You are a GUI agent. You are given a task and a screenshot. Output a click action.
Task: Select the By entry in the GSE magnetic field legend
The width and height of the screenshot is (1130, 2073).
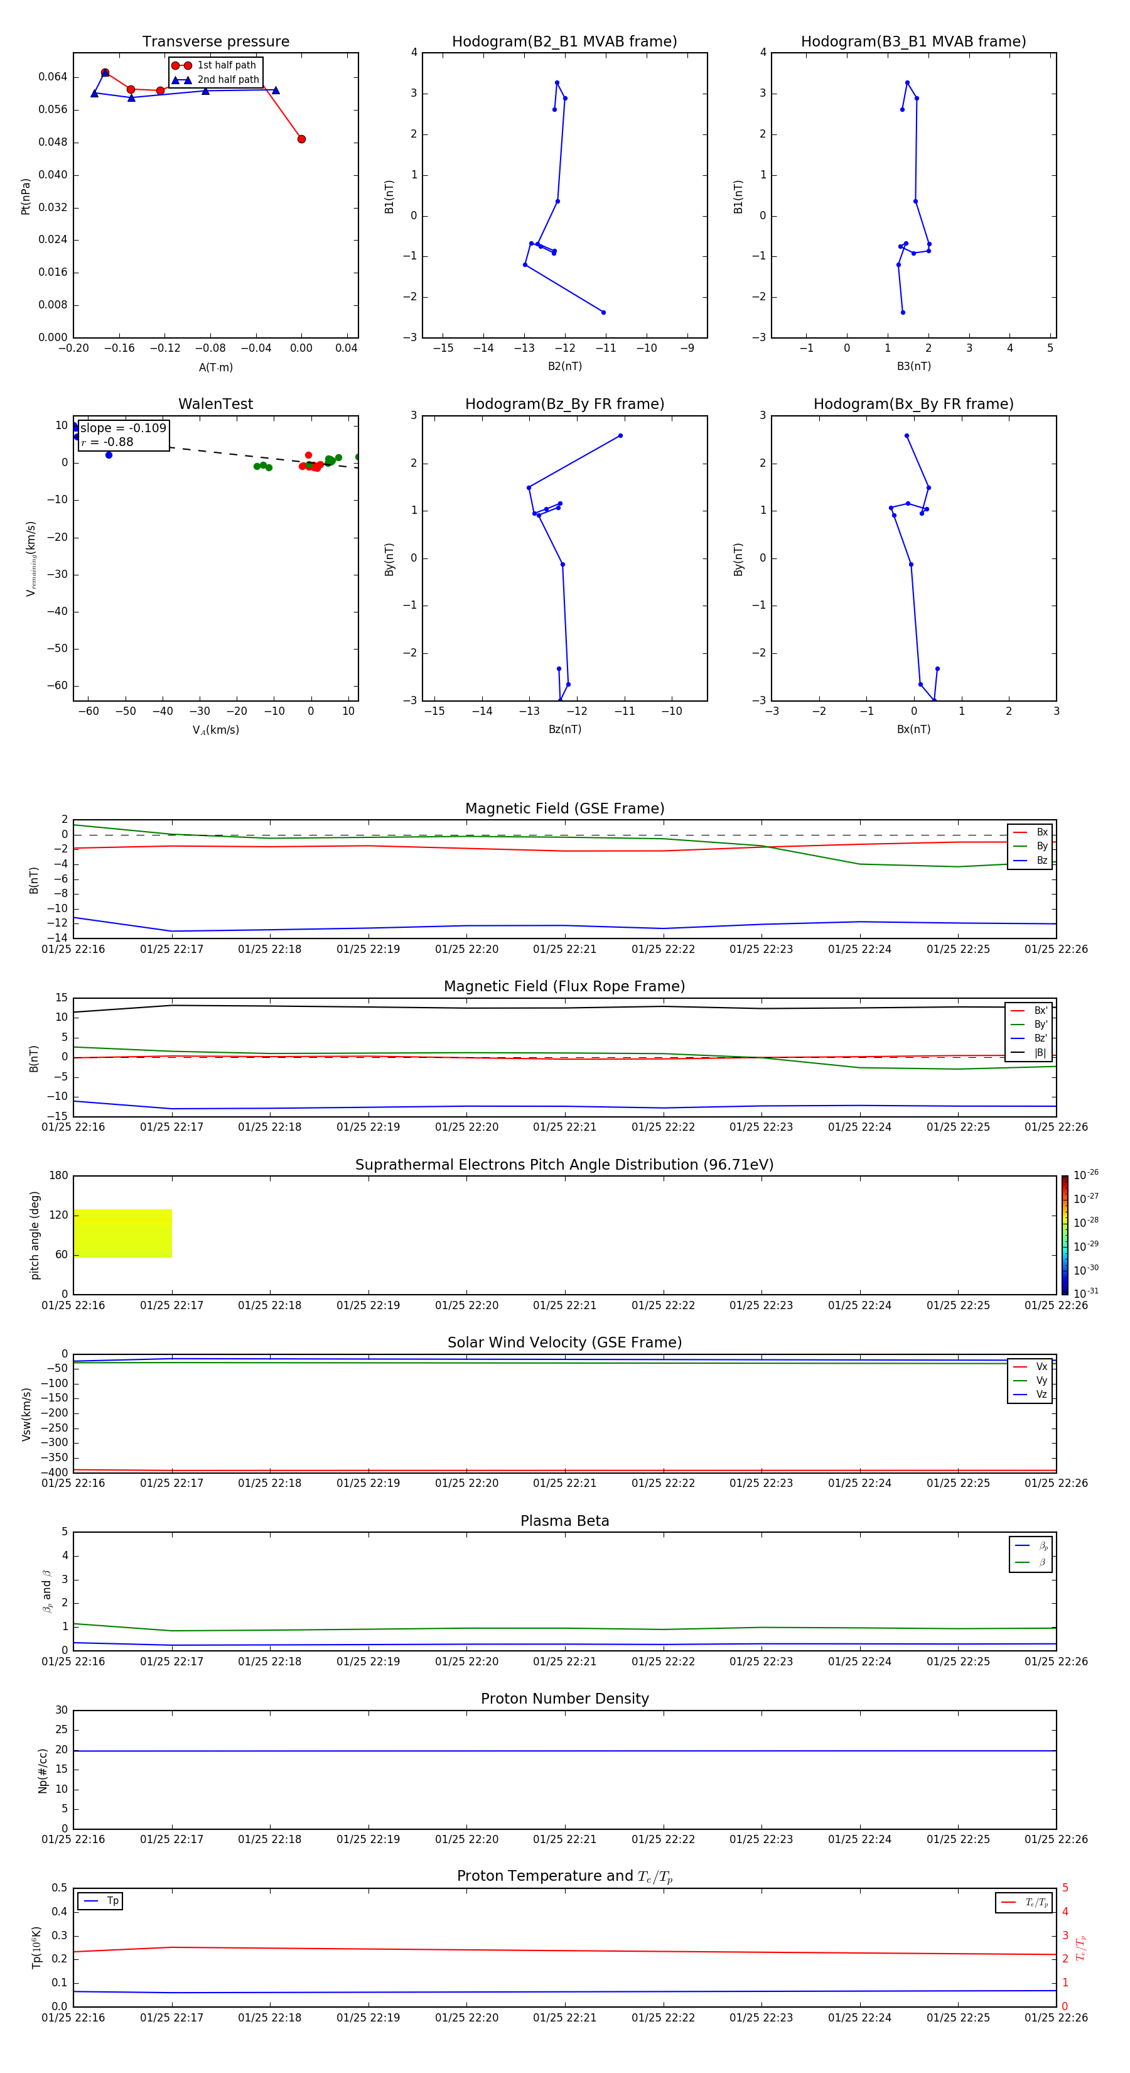1030,847
